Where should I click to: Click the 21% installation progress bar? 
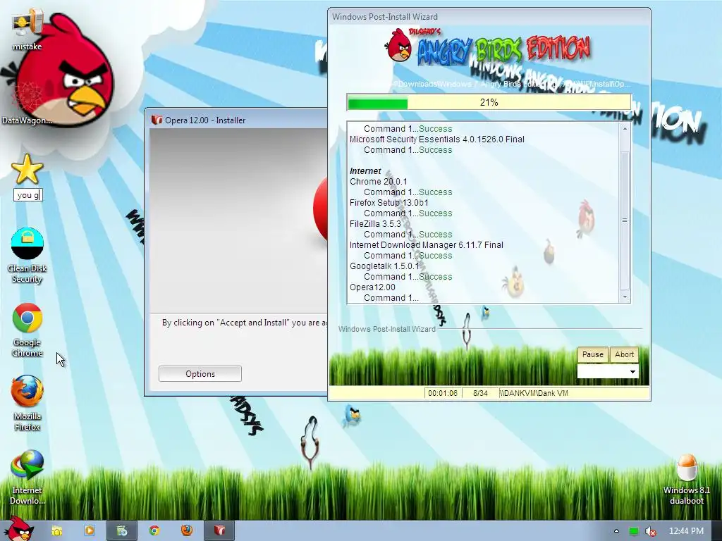click(x=489, y=102)
